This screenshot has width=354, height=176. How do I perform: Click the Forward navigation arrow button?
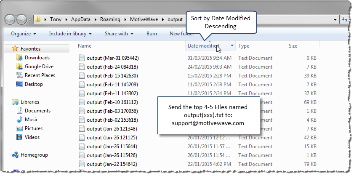tap(21, 19)
